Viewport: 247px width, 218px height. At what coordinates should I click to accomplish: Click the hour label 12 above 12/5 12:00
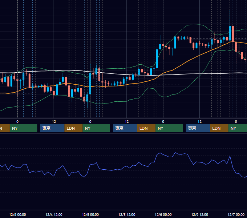coord(127,122)
